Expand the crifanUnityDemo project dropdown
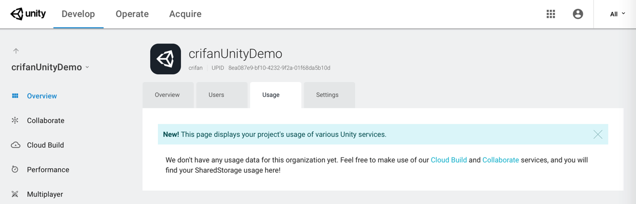The height and width of the screenshot is (204, 636). (x=87, y=67)
